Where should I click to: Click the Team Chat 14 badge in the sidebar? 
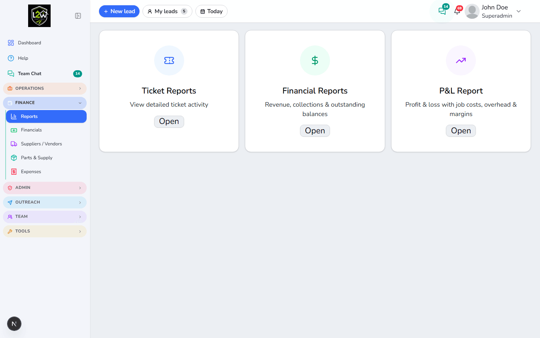point(78,74)
